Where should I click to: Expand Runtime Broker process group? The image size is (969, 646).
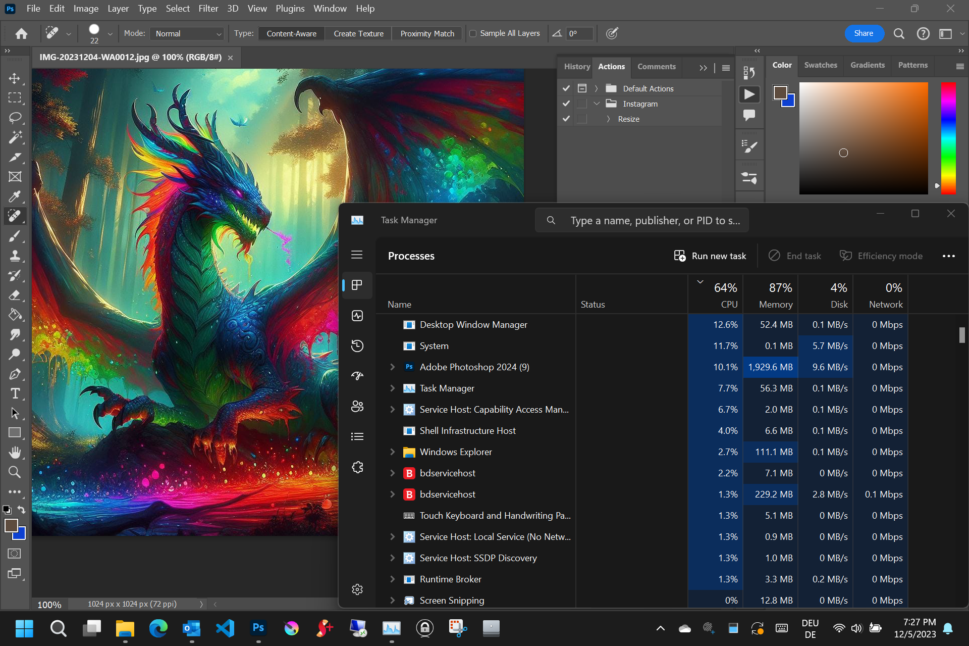[x=392, y=579]
